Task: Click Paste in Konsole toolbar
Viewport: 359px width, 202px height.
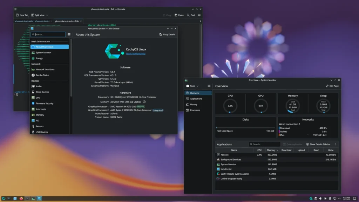Action: pos(179,15)
